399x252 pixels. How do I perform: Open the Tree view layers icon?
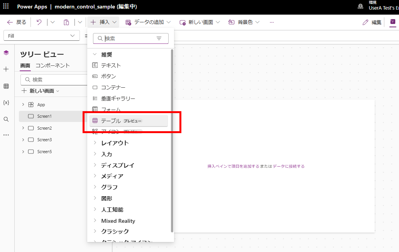tap(6, 53)
